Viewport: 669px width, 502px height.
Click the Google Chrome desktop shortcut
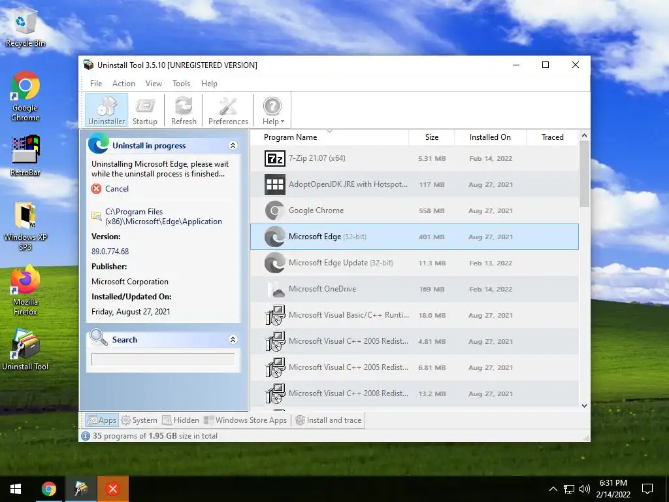(x=25, y=97)
